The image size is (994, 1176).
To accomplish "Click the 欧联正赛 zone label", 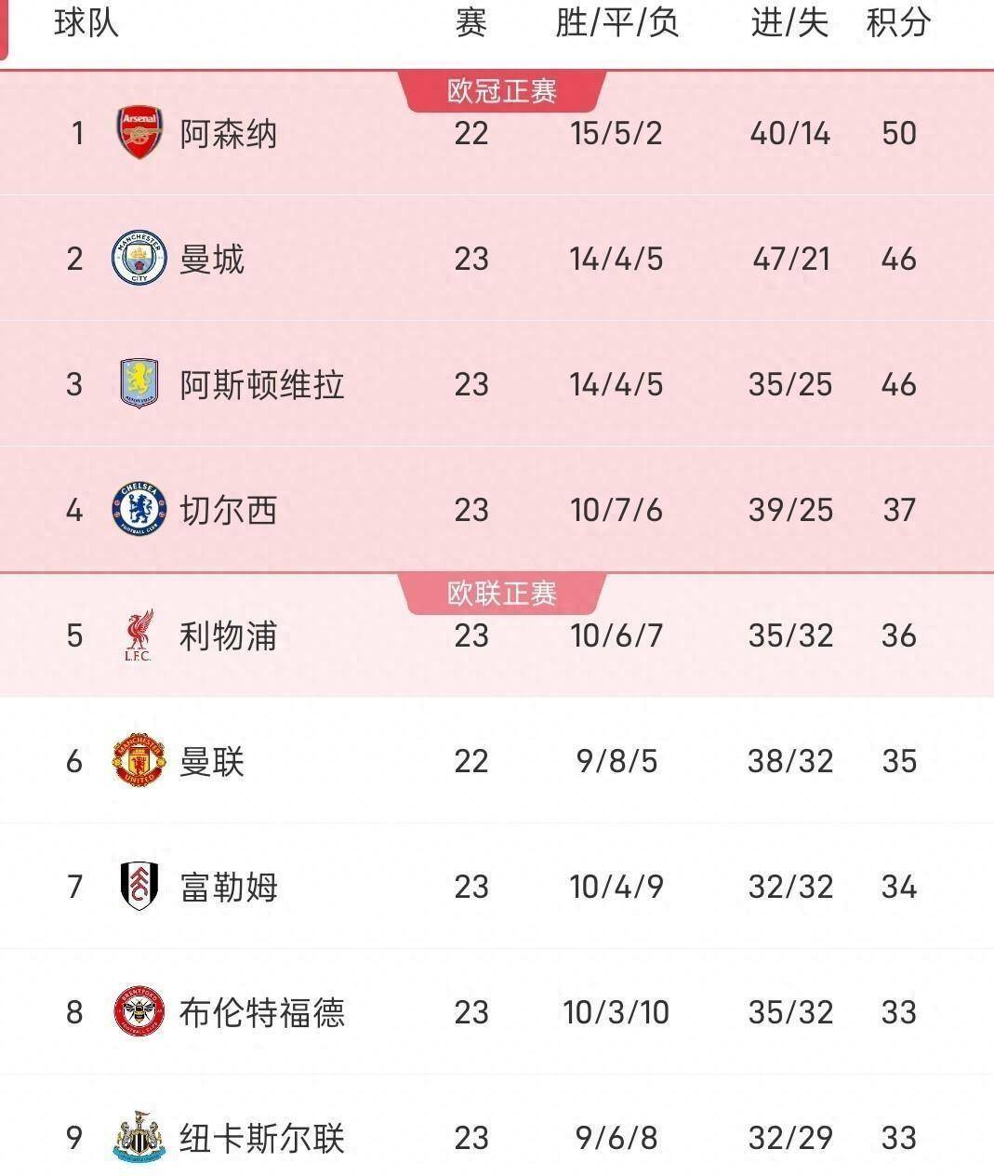I will tap(502, 594).
